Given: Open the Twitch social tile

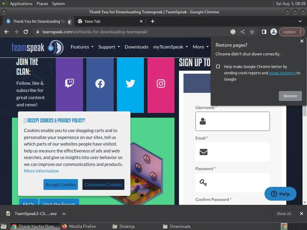Looking at the screenshot, I should click(69, 85).
